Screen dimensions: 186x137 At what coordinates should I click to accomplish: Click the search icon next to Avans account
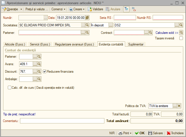tap(39, 64)
